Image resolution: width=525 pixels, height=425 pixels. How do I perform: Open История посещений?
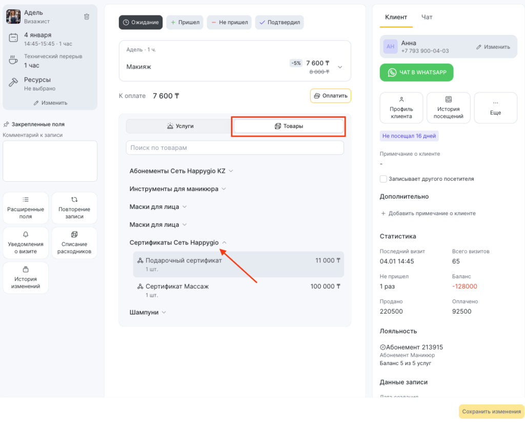point(448,108)
